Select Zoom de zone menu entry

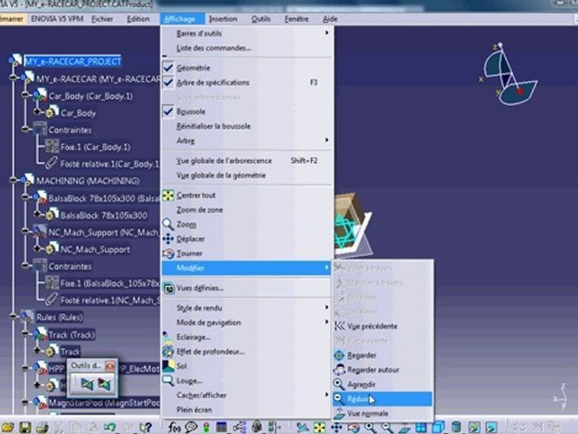click(x=247, y=210)
